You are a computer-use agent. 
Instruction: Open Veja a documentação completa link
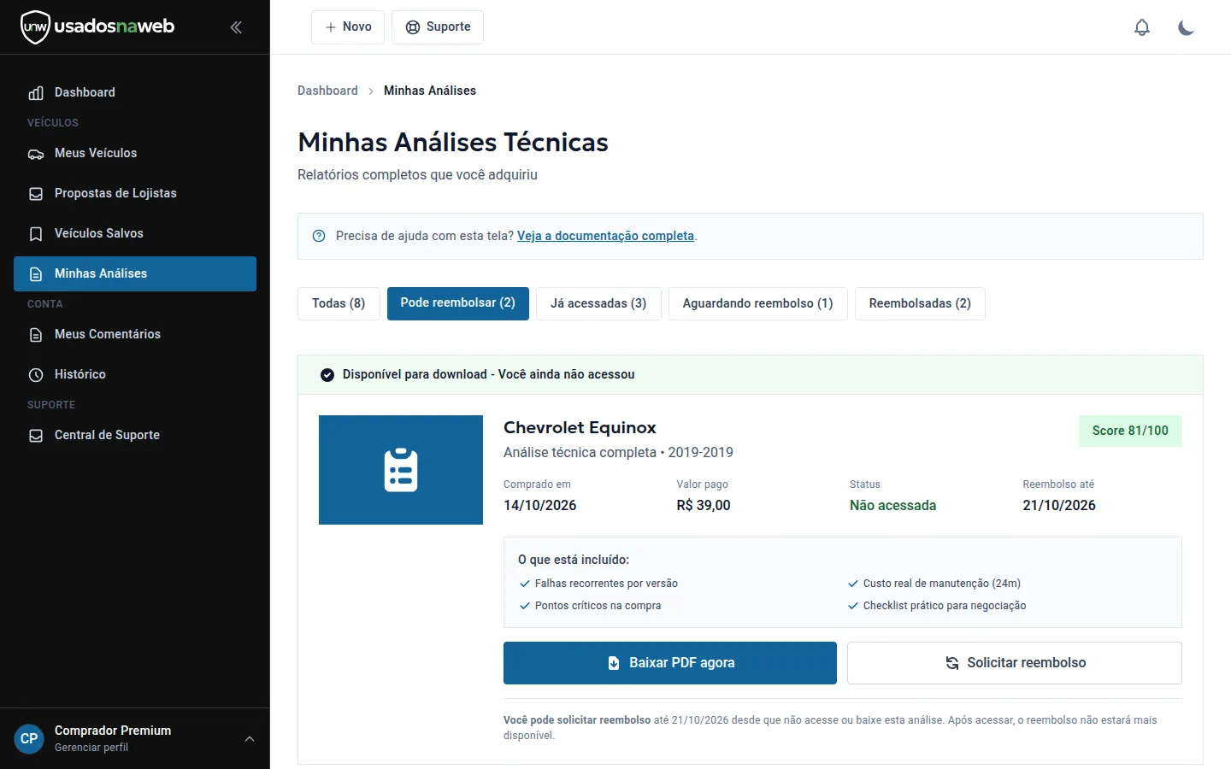(x=605, y=236)
